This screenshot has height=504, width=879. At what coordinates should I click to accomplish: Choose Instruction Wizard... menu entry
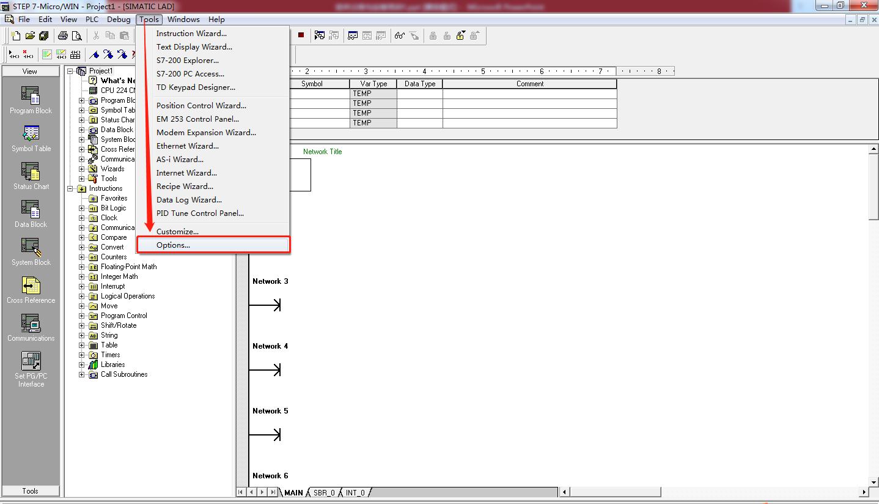pyautogui.click(x=191, y=34)
